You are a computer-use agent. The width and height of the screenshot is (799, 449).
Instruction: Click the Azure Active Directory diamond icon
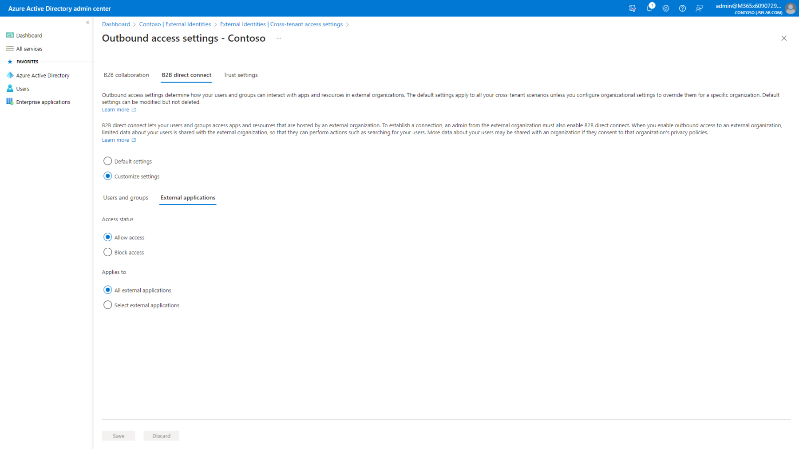tap(10, 75)
